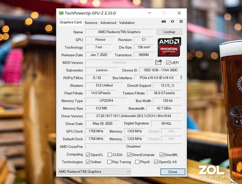Click the Release Date Jan 7, 2020
This screenshot has width=242, height=184.
pos(99,55)
